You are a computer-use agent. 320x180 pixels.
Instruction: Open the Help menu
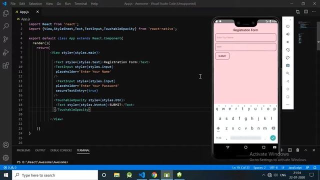94,3
